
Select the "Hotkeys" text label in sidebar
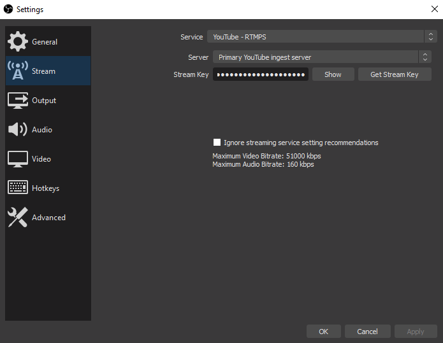45,188
